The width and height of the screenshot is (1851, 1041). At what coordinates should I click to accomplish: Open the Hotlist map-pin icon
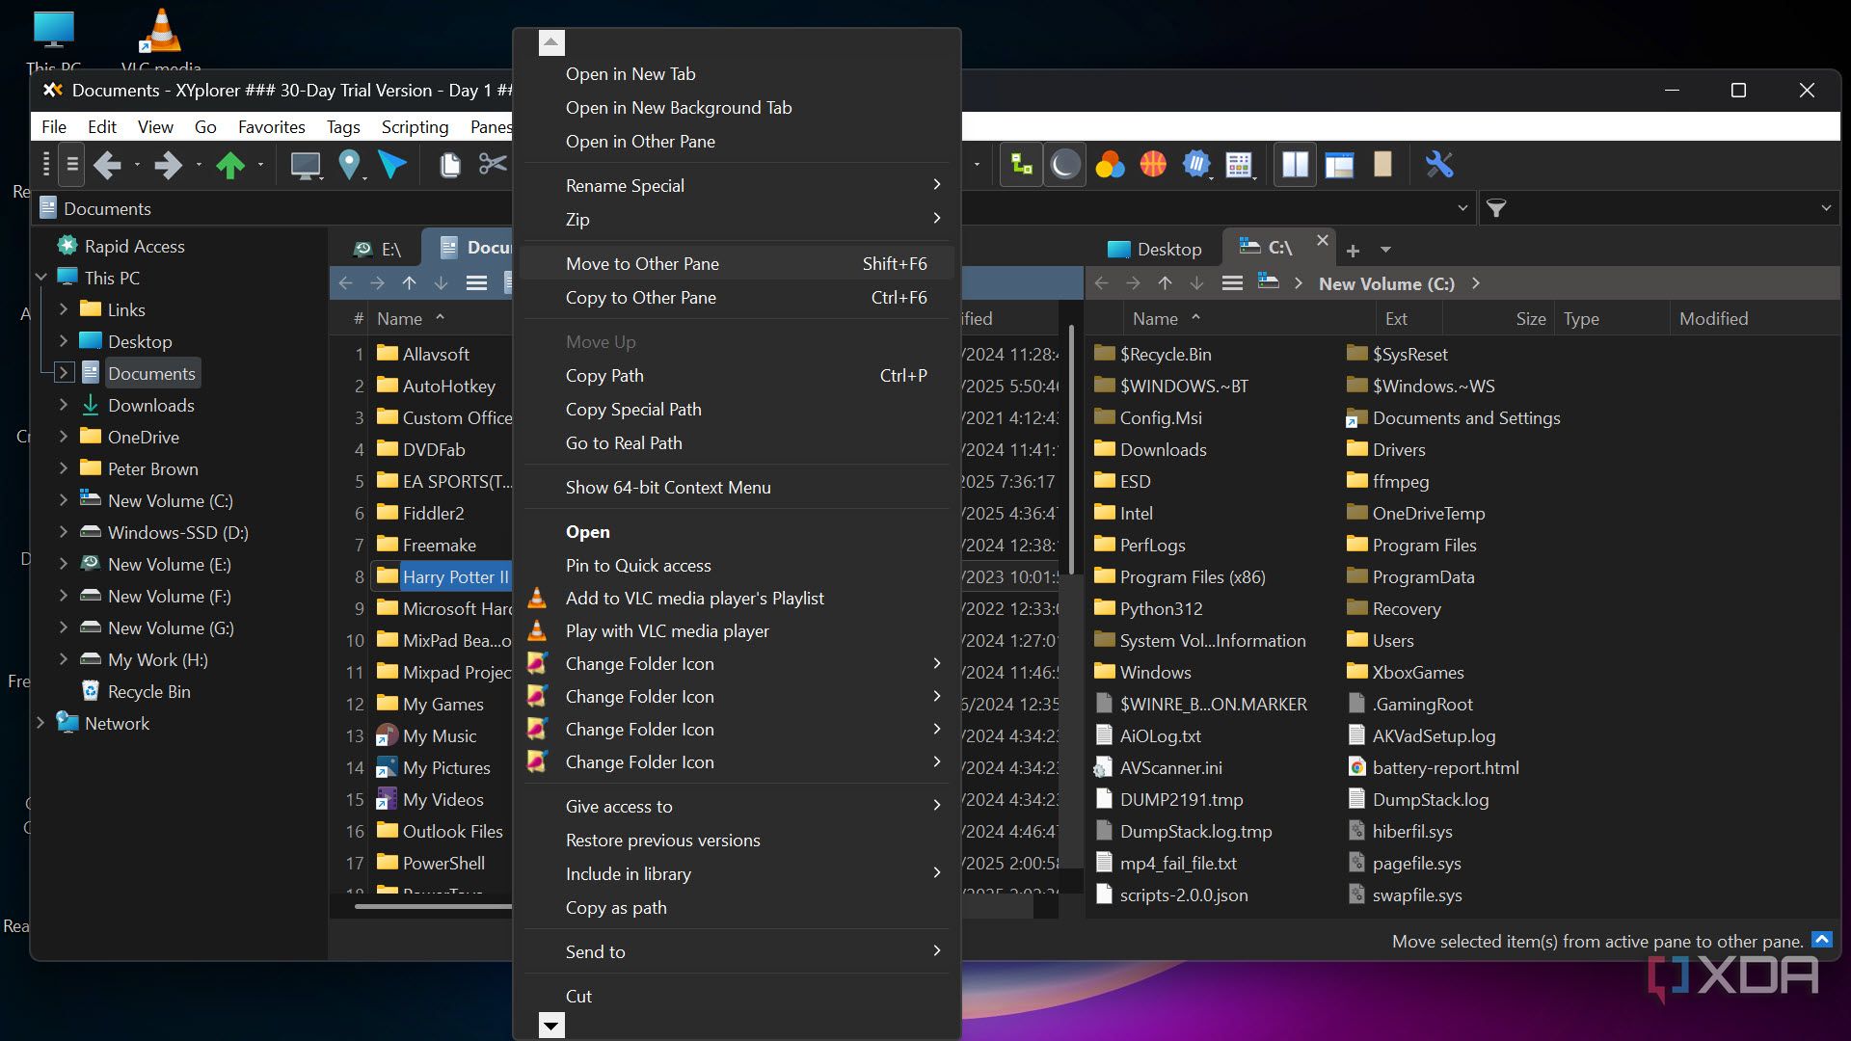click(349, 165)
